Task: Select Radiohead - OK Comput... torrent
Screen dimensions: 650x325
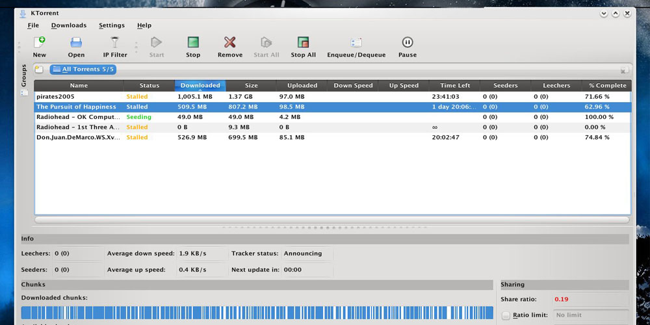Action: pos(332,117)
